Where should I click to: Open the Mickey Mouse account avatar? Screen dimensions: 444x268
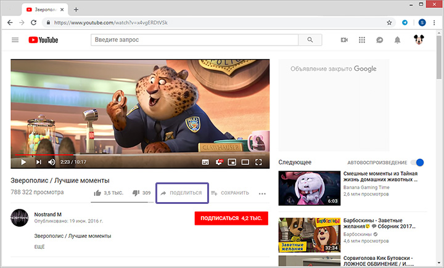pyautogui.click(x=419, y=39)
